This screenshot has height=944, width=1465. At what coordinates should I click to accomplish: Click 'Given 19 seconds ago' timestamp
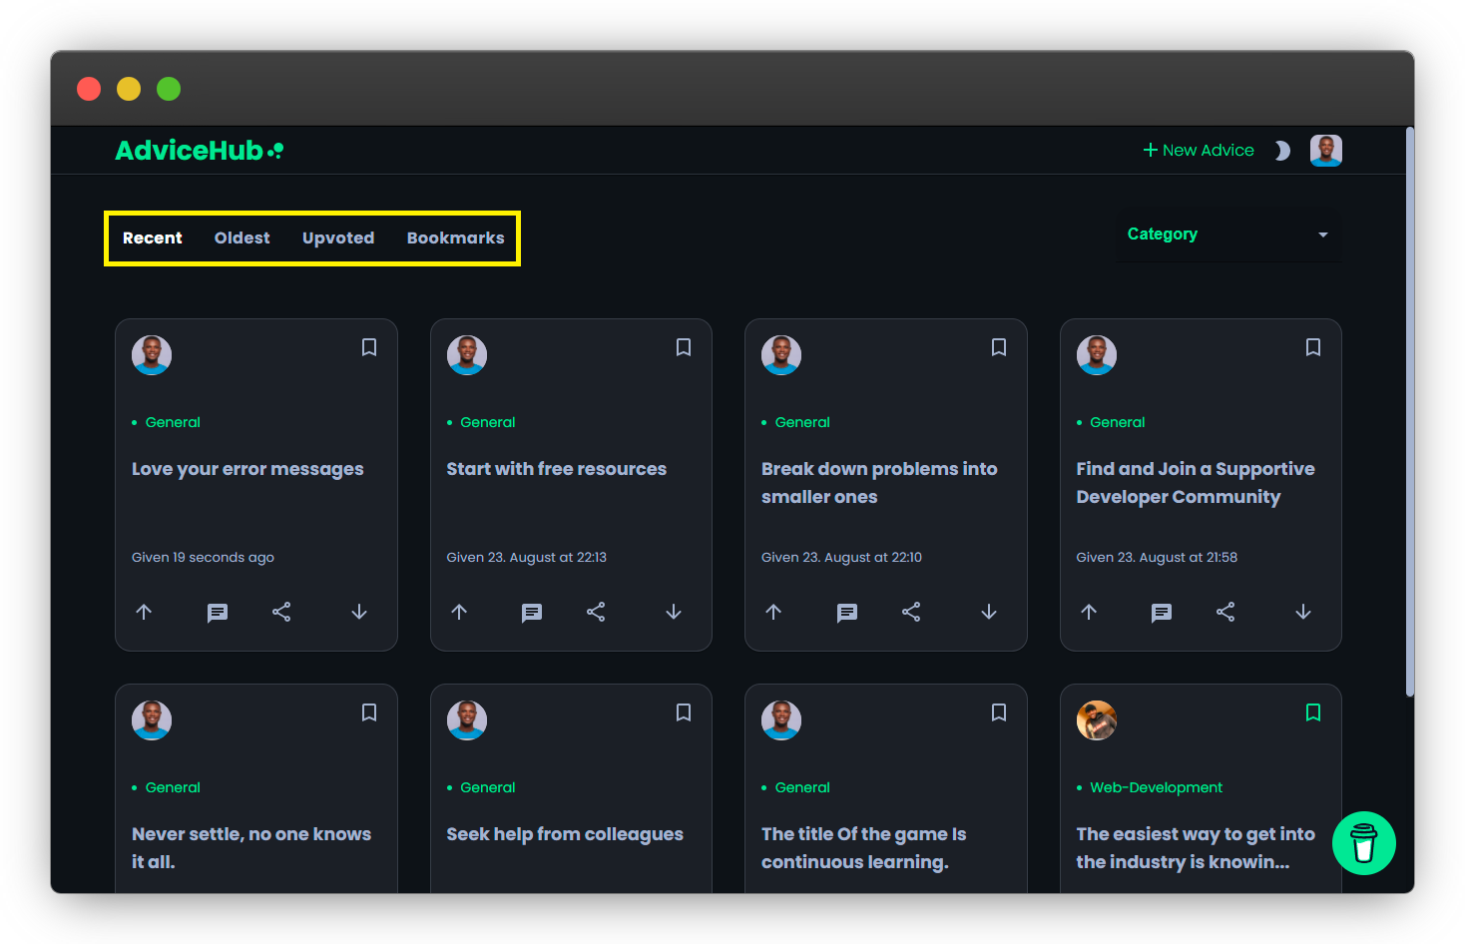pos(203,557)
